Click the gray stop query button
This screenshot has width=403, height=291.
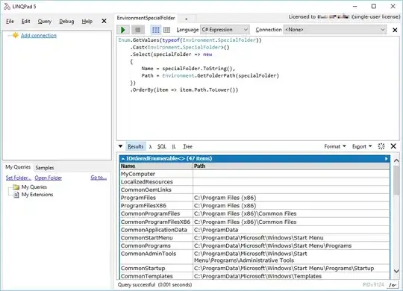(x=138, y=30)
